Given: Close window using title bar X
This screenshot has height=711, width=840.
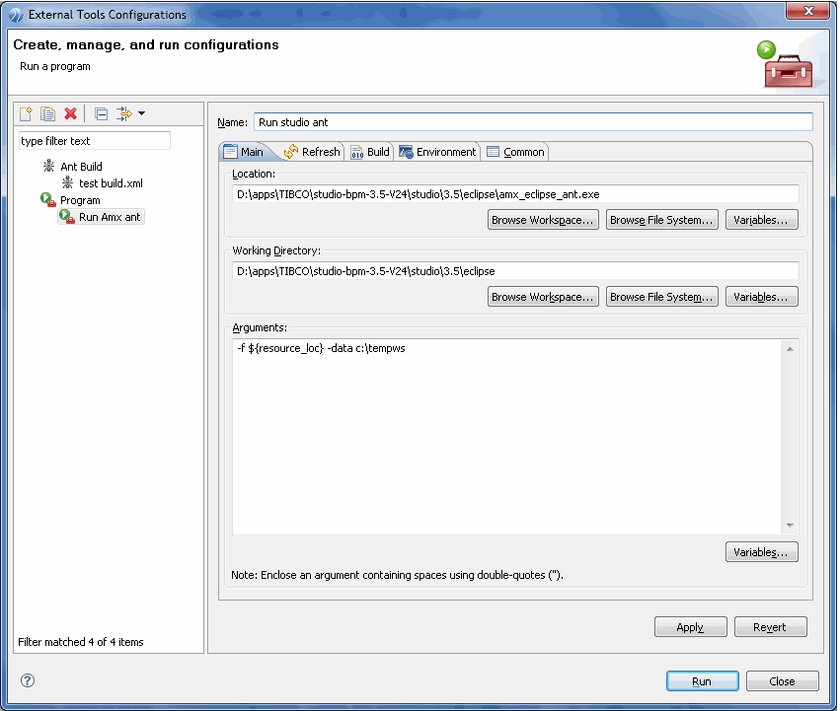Looking at the screenshot, I should tap(809, 11).
